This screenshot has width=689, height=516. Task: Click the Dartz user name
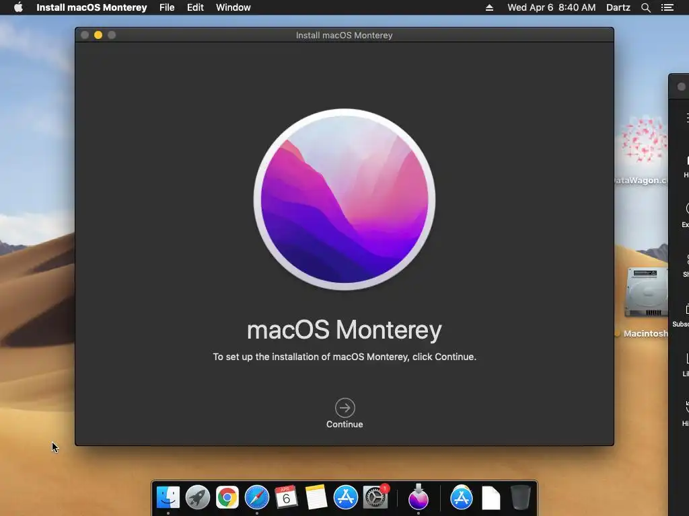click(618, 7)
